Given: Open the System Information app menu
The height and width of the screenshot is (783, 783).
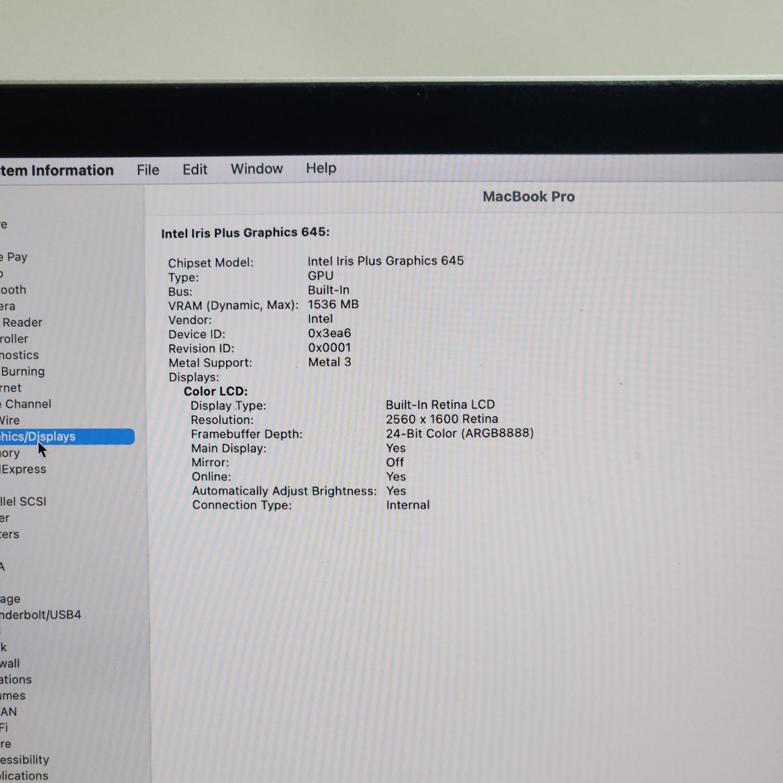Looking at the screenshot, I should tap(57, 171).
